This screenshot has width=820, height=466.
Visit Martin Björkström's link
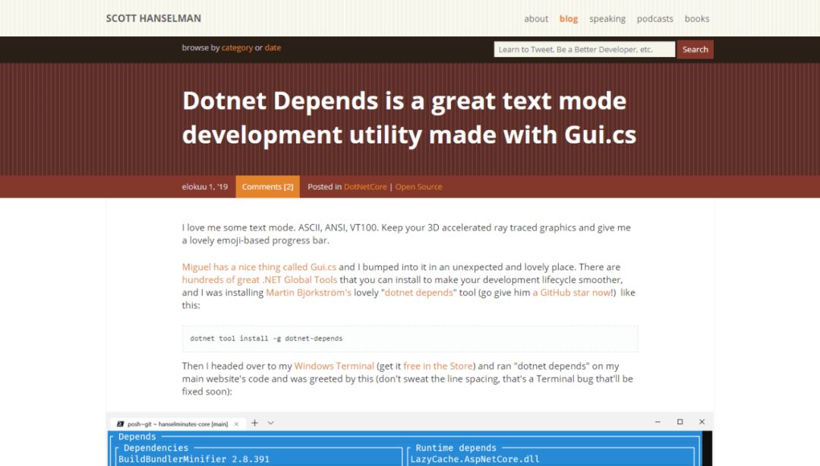coord(308,292)
